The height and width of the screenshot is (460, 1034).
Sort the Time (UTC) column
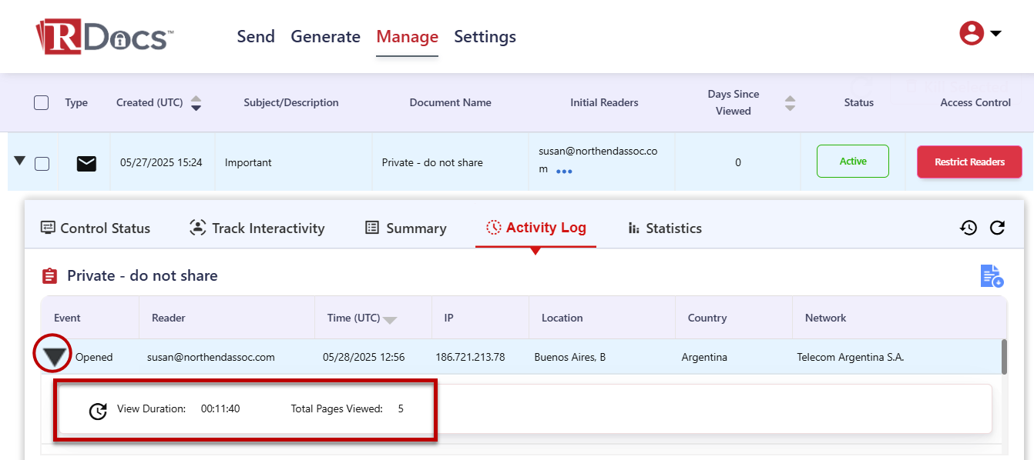[x=390, y=319]
